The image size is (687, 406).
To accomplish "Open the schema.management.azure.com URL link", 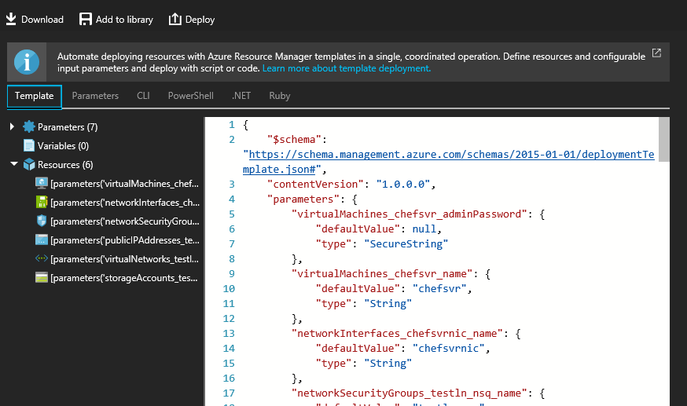I will tap(449, 162).
